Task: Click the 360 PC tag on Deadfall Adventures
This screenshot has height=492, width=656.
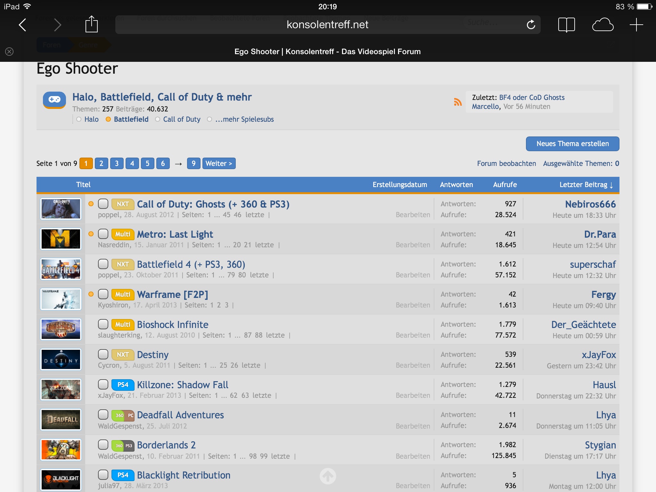Action: (123, 415)
